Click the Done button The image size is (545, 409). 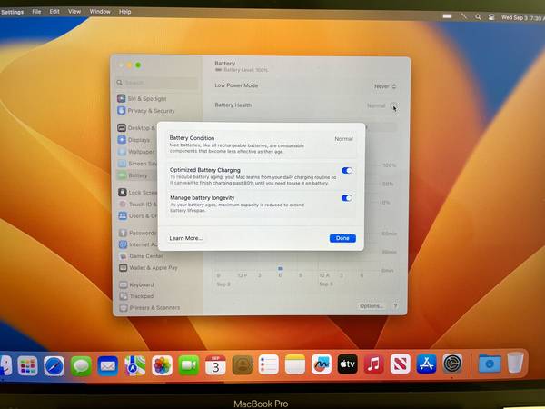click(342, 238)
